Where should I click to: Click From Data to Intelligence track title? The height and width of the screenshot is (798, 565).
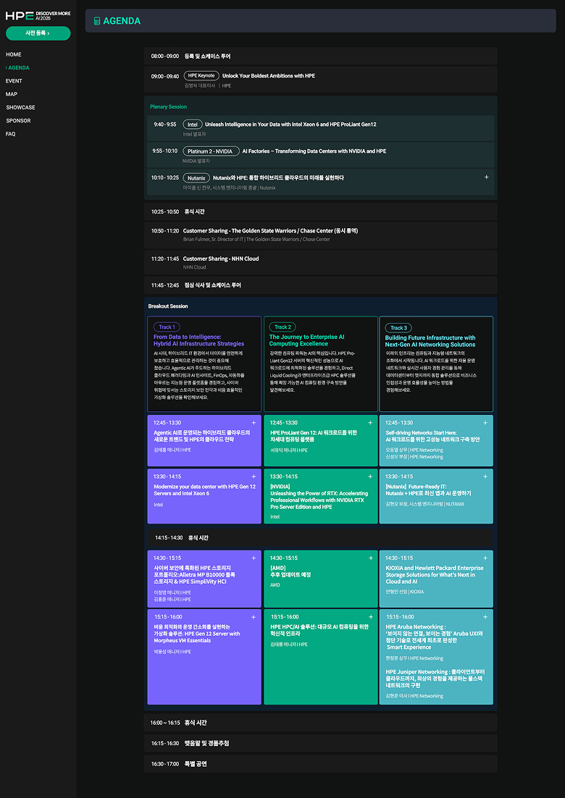(199, 340)
